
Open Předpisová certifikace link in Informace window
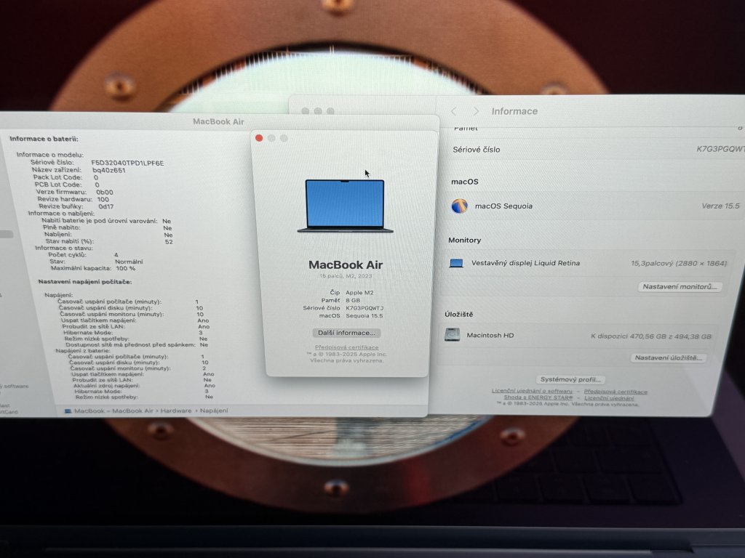coord(615,392)
